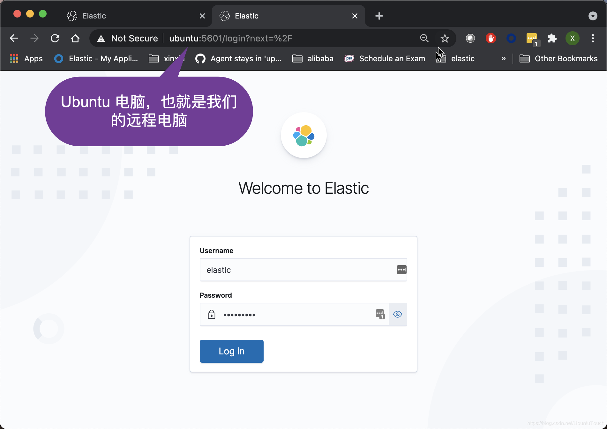The height and width of the screenshot is (429, 607).
Task: Bookmark this page with the star icon
Action: 445,38
